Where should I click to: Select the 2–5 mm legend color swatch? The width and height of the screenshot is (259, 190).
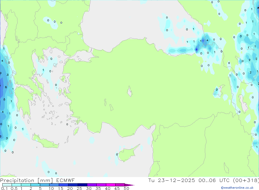[x=35, y=185]
